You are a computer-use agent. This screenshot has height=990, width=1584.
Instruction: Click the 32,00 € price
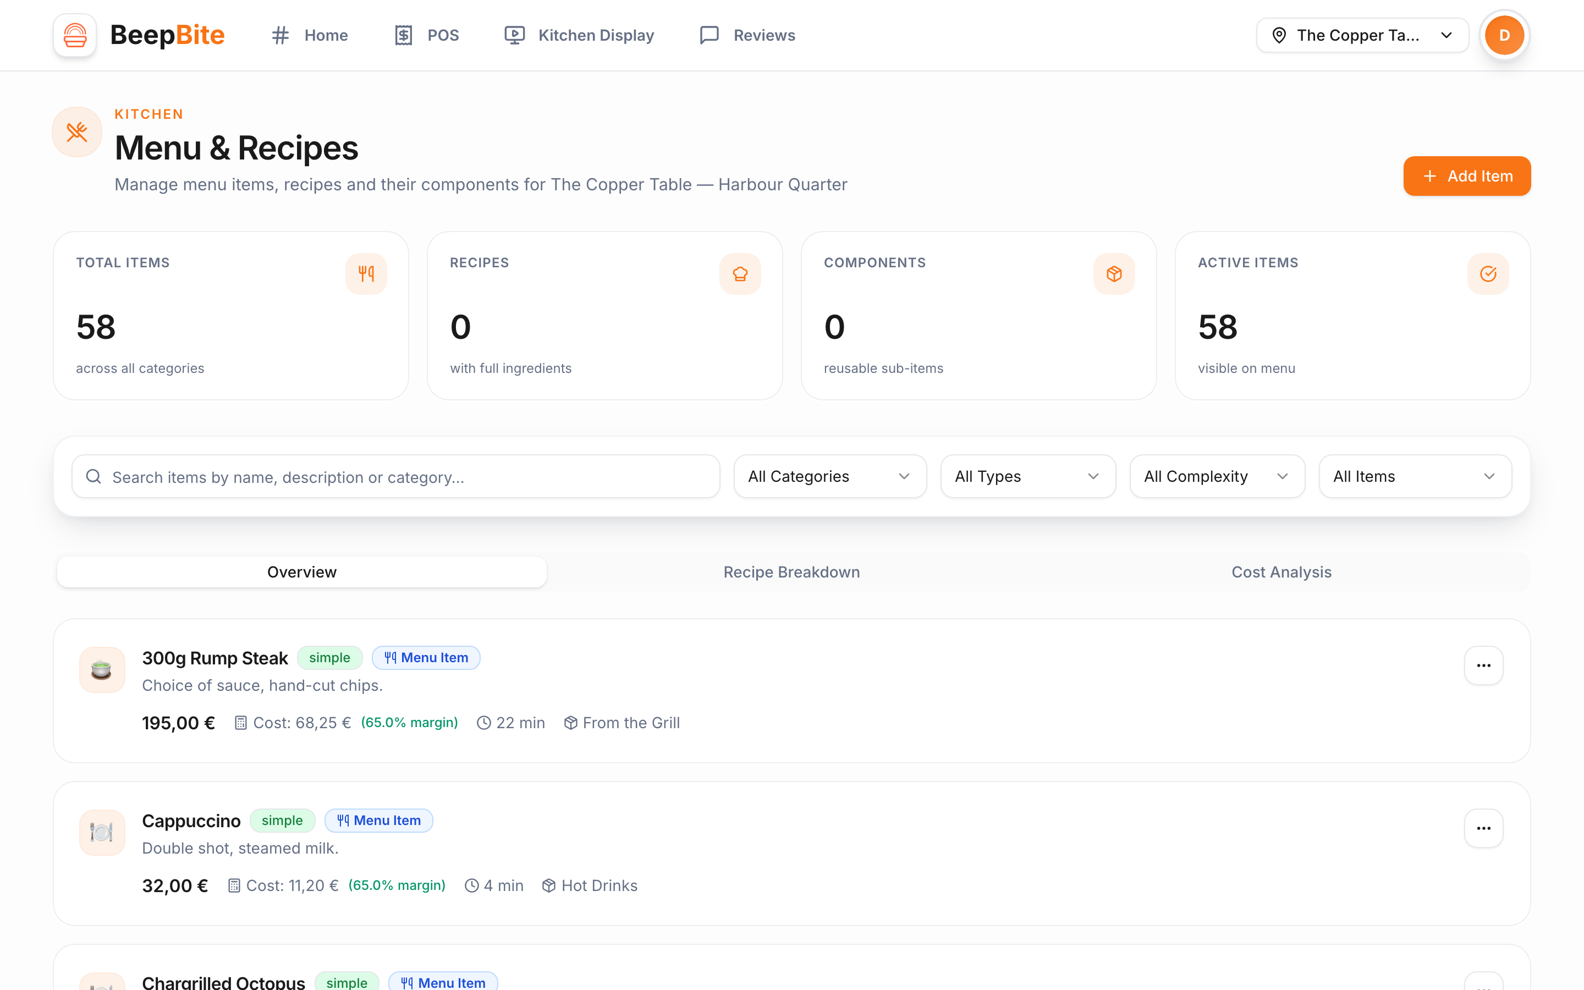tap(175, 887)
